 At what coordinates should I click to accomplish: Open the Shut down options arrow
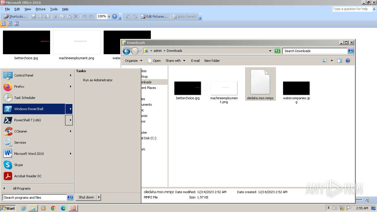(x=99, y=197)
